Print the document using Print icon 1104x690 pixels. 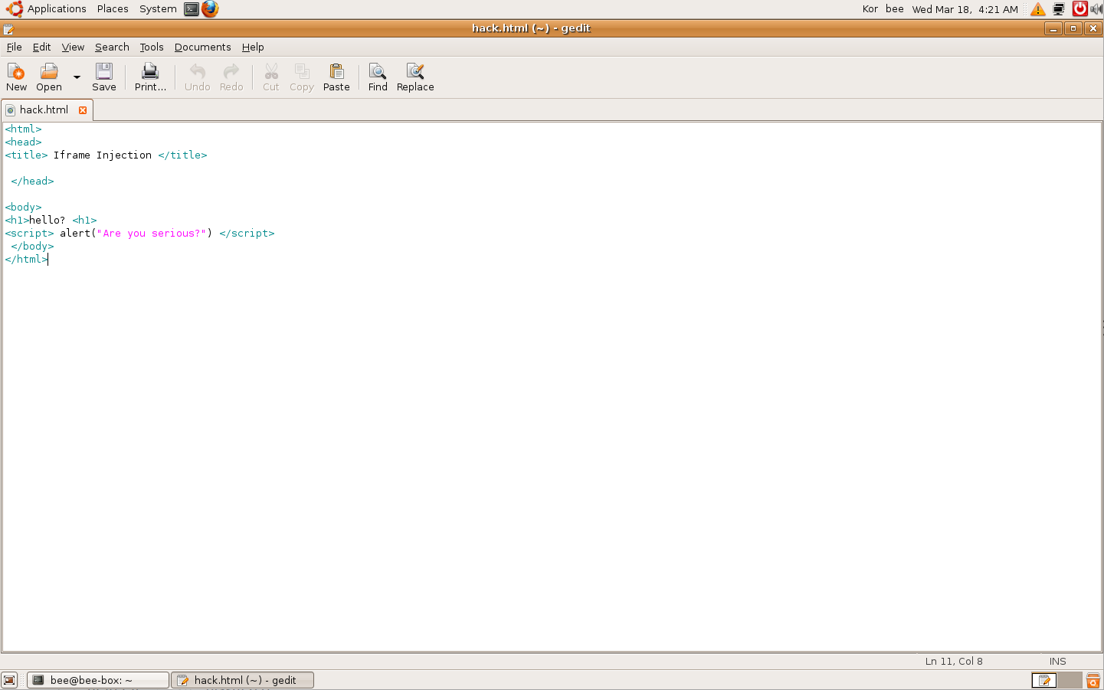click(150, 77)
